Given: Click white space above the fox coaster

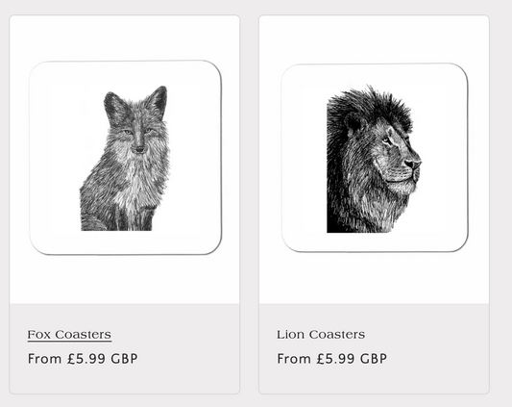Looking at the screenshot, I should 125,38.
